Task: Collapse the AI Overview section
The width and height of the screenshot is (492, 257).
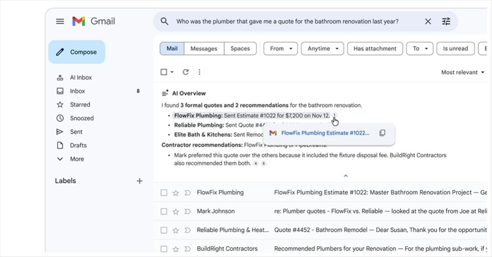Action: pos(346,175)
